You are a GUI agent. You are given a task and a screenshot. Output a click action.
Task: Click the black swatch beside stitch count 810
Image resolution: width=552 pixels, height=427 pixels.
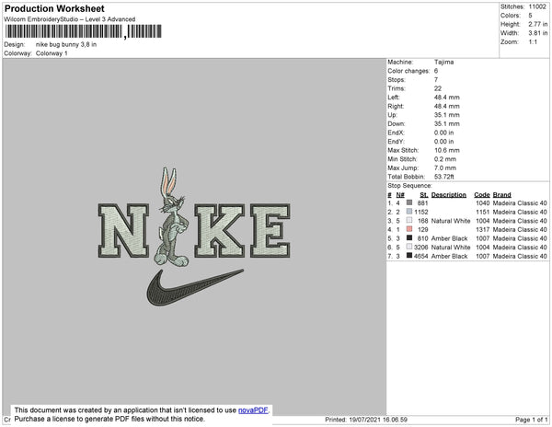tap(409, 238)
